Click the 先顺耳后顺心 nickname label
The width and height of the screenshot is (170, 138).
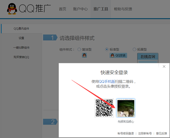(126, 122)
